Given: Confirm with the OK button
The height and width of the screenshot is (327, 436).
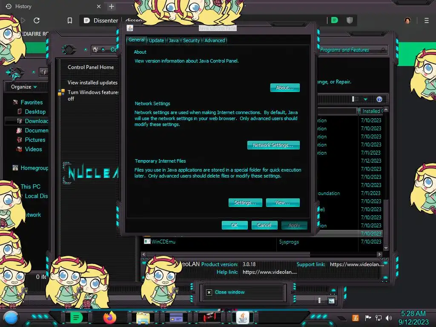Looking at the screenshot, I should [235, 225].
